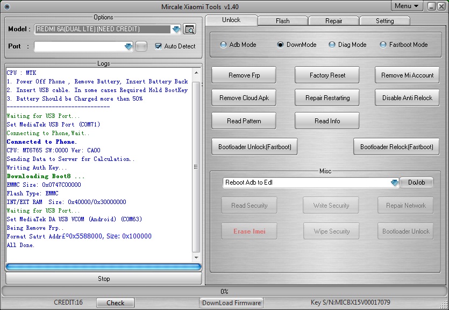Click the Disable Anti Relock button
The width and height of the screenshot is (449, 310).
coord(407,98)
